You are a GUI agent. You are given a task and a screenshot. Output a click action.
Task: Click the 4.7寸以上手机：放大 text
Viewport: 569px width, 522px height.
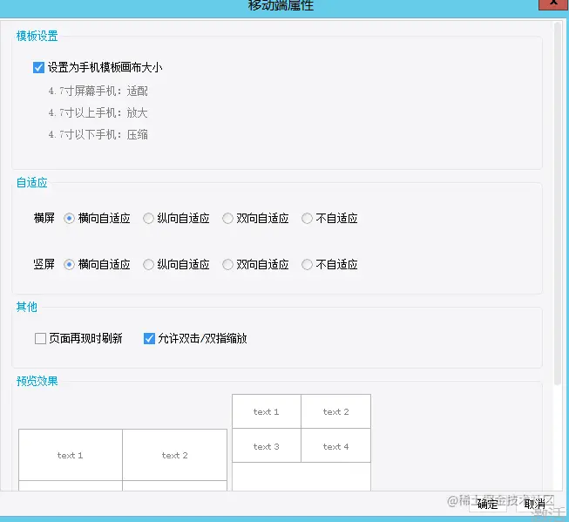pos(98,112)
